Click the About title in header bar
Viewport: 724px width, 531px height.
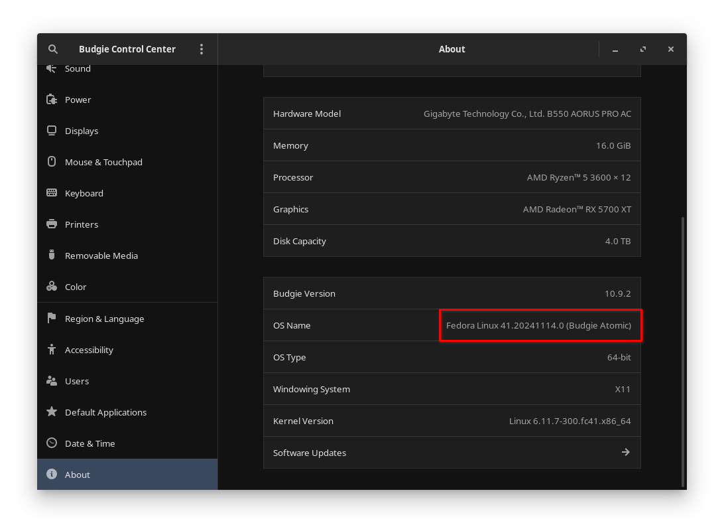[x=452, y=49]
